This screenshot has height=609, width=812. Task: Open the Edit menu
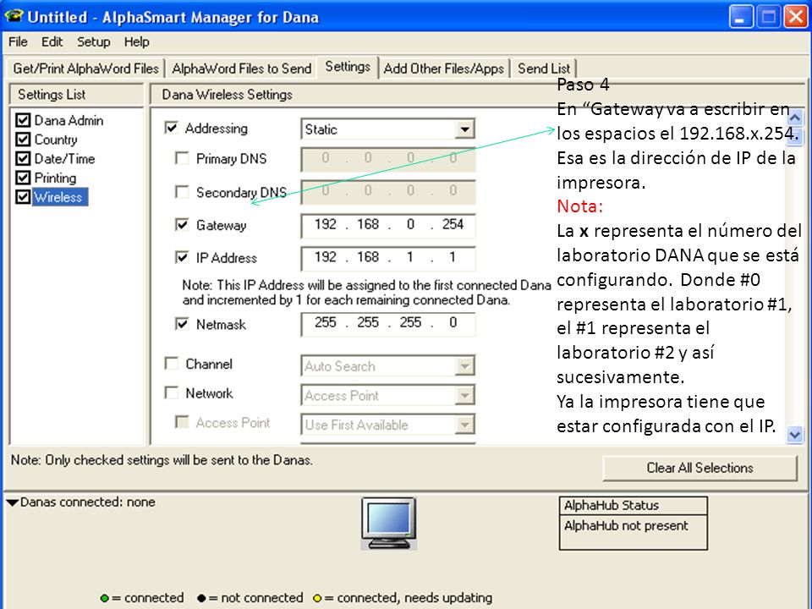pyautogui.click(x=52, y=42)
